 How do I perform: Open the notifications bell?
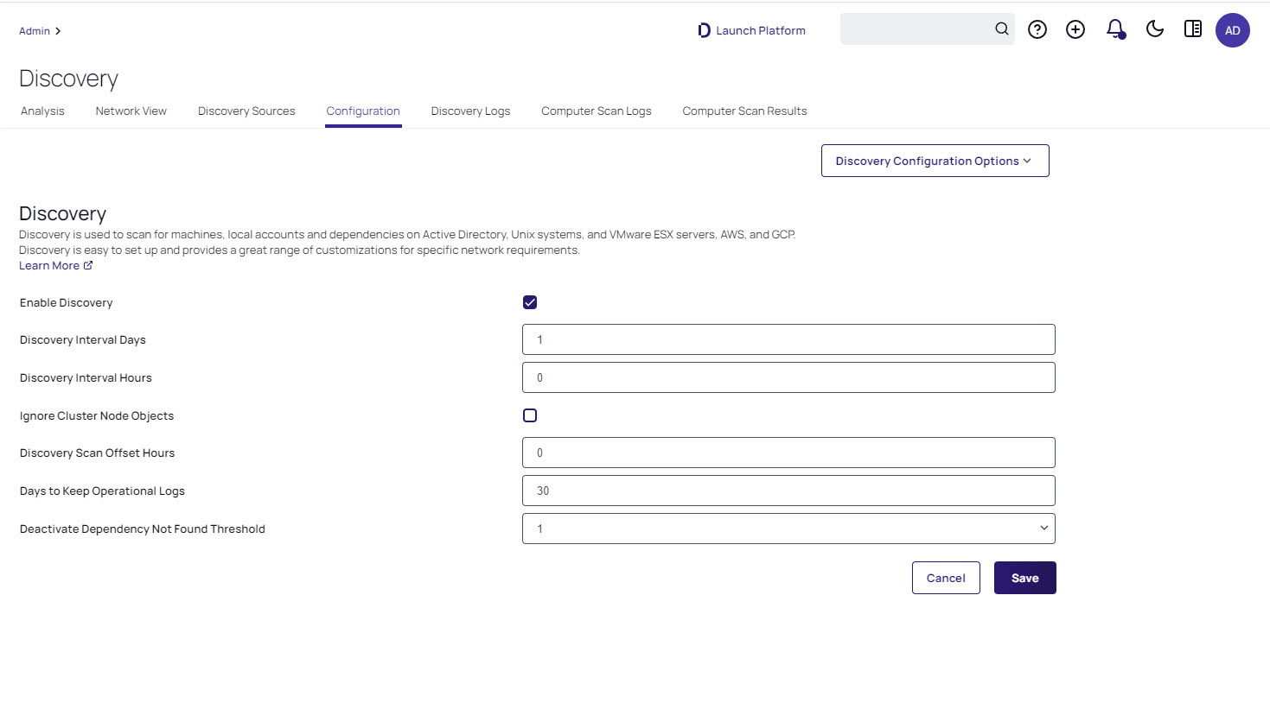[1115, 29]
